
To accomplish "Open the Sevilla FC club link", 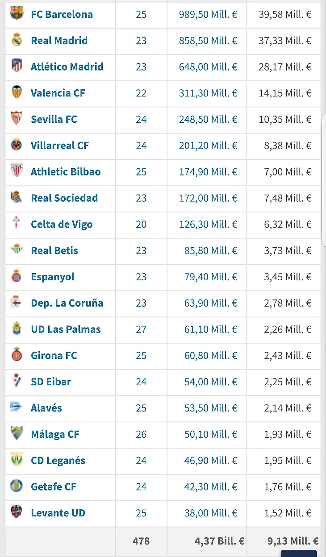I will coord(54,119).
